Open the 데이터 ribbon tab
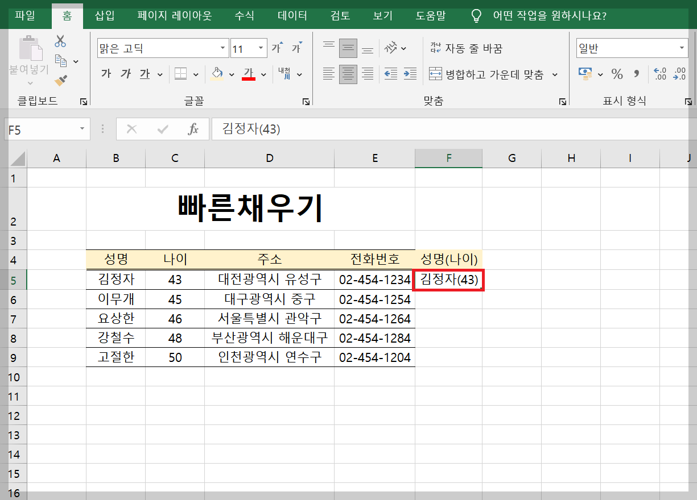This screenshot has width=697, height=500. click(291, 16)
